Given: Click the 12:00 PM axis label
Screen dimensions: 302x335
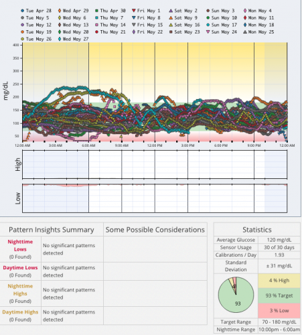Looking at the screenshot, I should click(155, 145).
